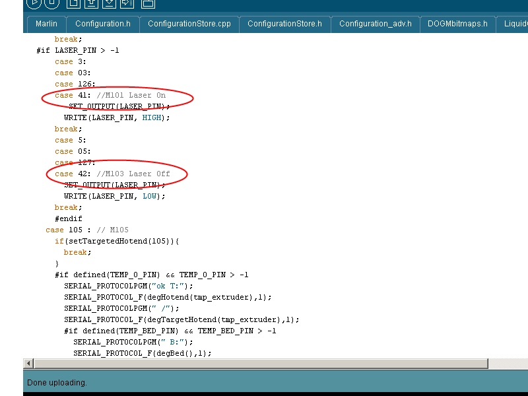Switch to the DOGMbitmaps.h tab
This screenshot has height=396, width=528.
457,24
